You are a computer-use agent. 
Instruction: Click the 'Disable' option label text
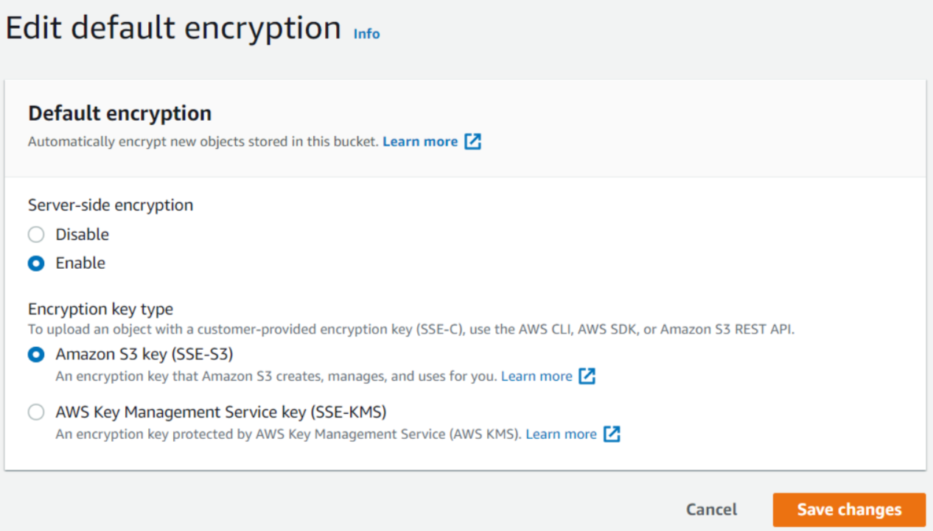pos(82,235)
